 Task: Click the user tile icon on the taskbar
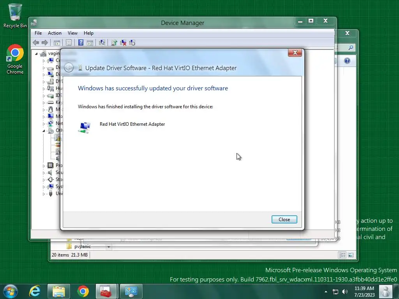tap(386, 291)
